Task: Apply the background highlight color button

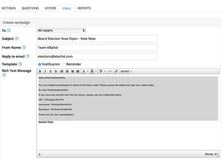Action: pyautogui.click(x=92, y=71)
